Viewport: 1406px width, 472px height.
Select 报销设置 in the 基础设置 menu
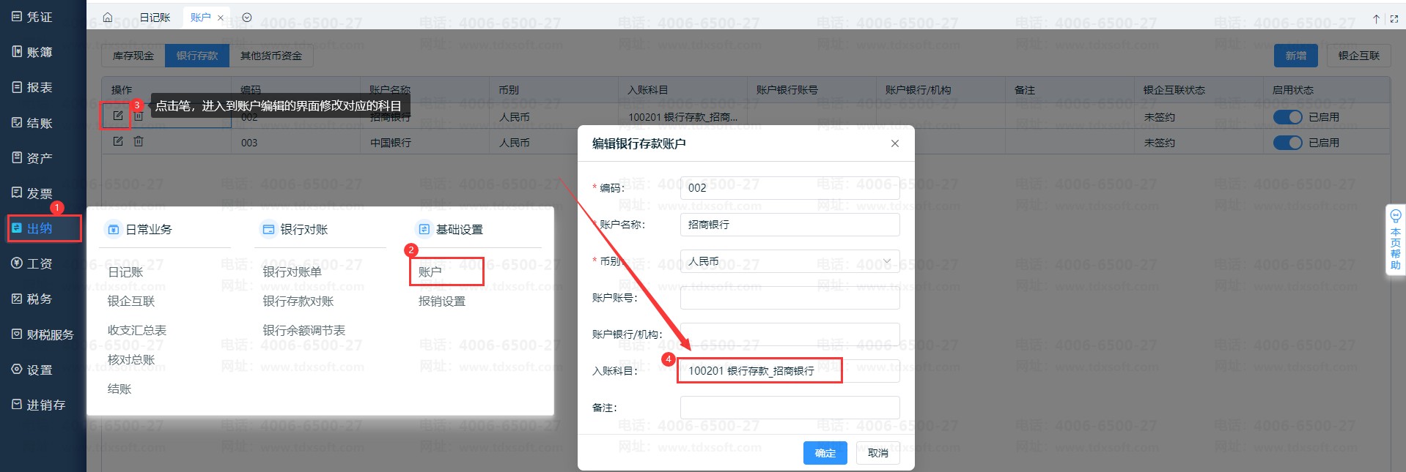point(441,301)
